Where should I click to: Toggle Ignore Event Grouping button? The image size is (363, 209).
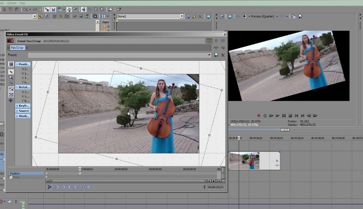(75, 10)
